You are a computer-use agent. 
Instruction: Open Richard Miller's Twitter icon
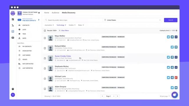click(172, 47)
